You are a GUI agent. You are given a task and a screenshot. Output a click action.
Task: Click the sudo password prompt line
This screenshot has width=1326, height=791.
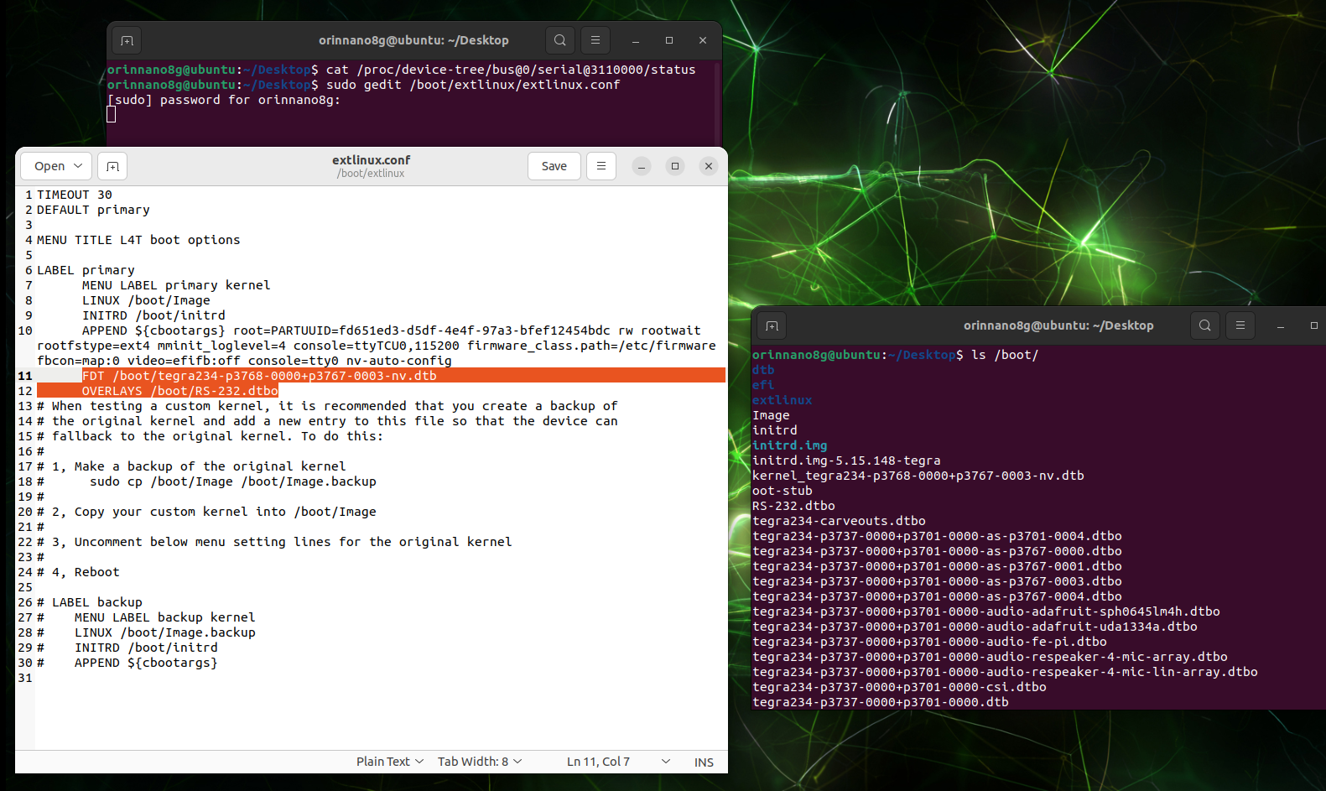[224, 100]
